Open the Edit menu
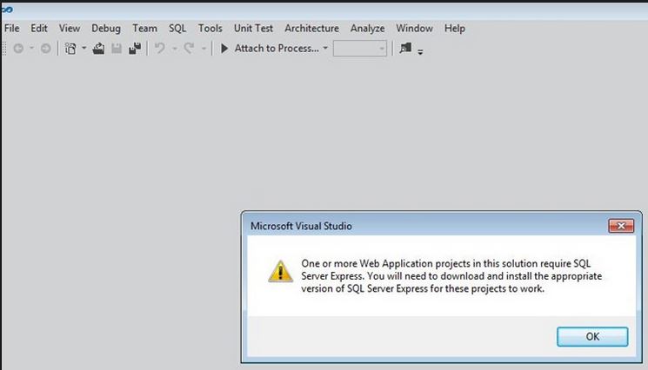Image resolution: width=648 pixels, height=370 pixels. [39, 29]
